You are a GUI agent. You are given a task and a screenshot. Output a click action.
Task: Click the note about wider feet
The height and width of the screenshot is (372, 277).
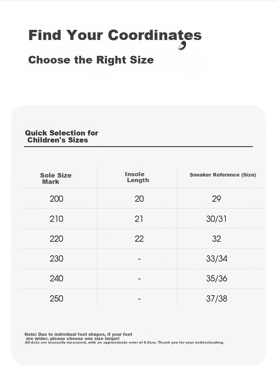[79, 337]
